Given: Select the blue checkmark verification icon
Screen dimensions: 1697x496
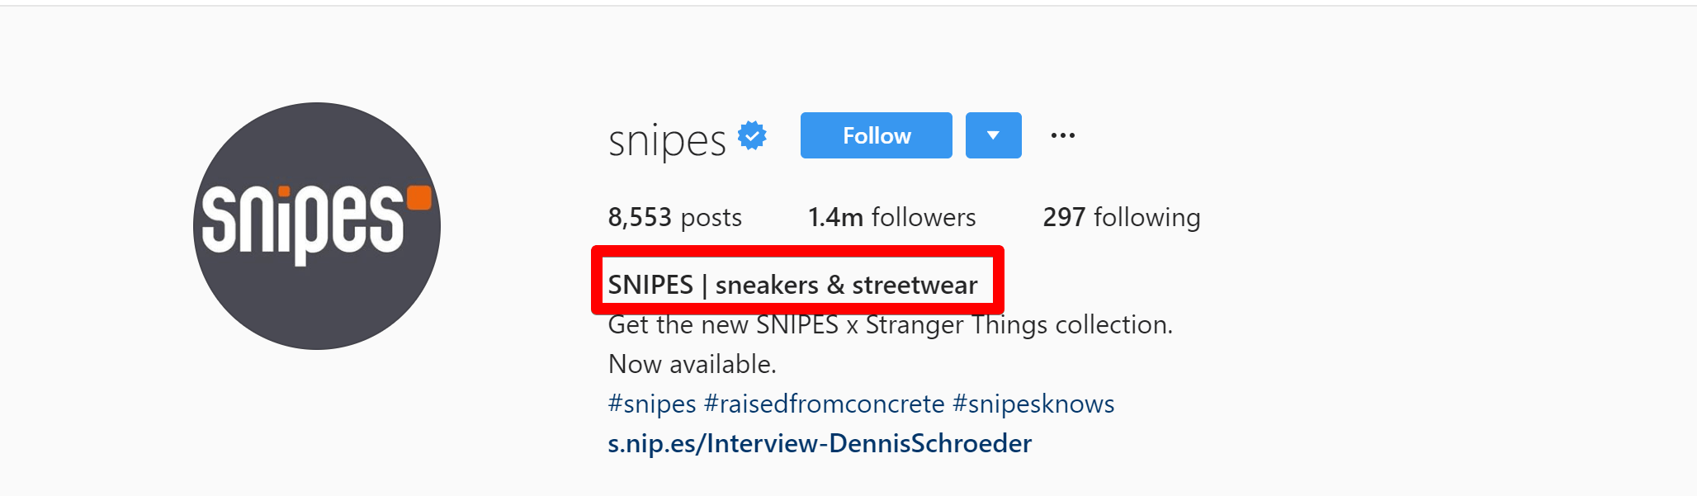Looking at the screenshot, I should pos(752,135).
